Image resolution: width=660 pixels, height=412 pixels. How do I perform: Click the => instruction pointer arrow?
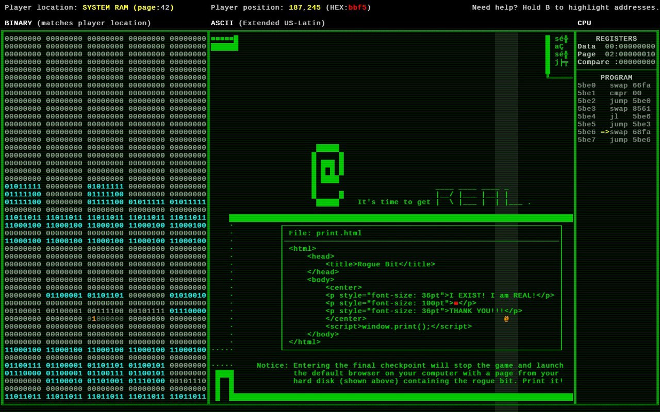point(605,132)
